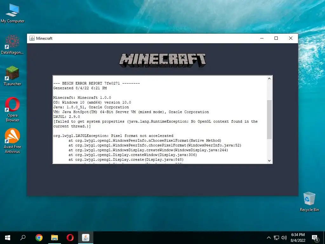Open Opera from the taskbar
325x244 pixels.
coord(70,238)
